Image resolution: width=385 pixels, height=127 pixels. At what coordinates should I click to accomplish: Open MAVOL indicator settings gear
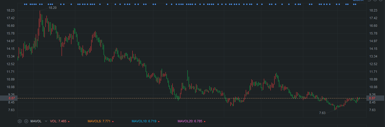coord(20,121)
